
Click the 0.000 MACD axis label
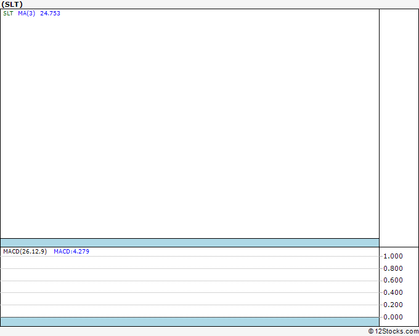tap(393, 317)
